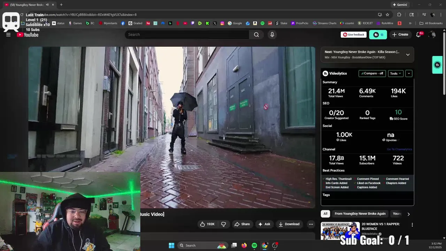Go to the YouTube home logo
This screenshot has height=251, width=446.
(28, 35)
